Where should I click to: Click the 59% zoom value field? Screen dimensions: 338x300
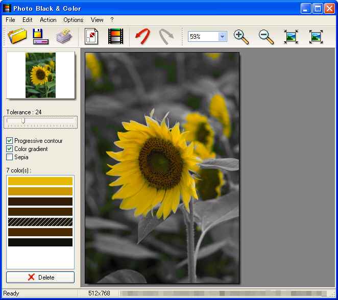click(x=203, y=36)
